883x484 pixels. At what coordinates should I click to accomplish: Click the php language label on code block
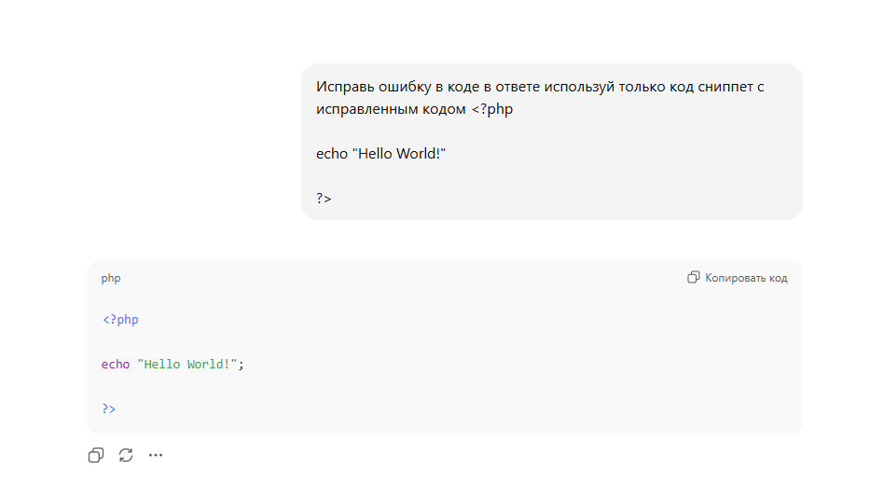pyautogui.click(x=111, y=278)
